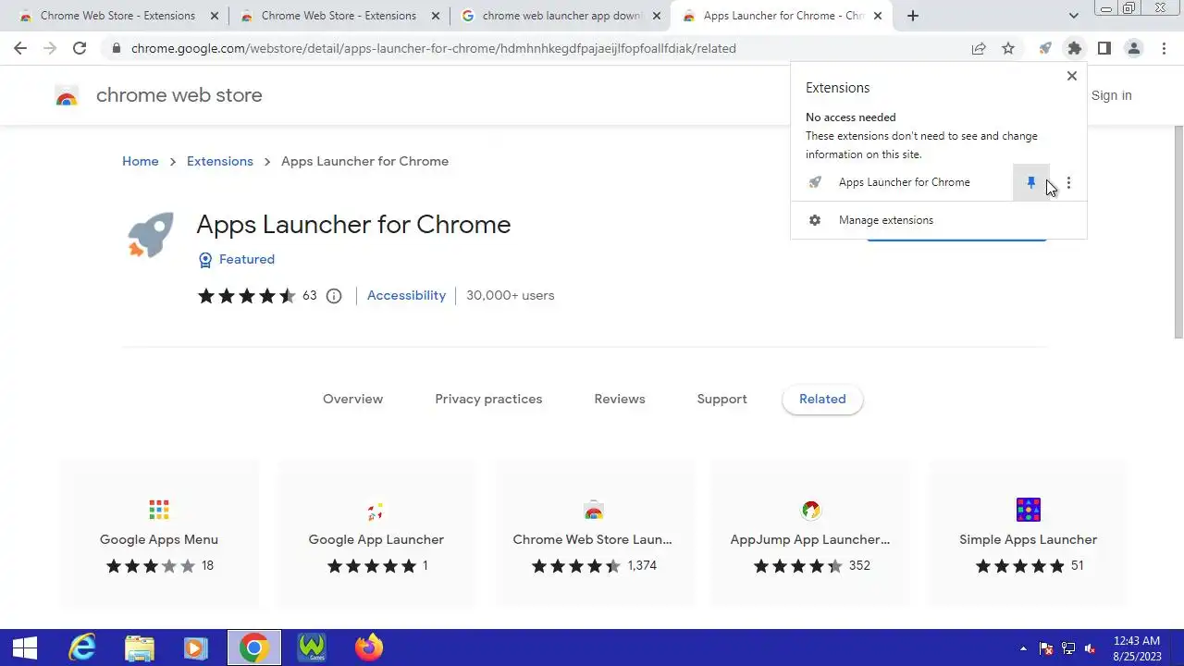The height and width of the screenshot is (666, 1184).
Task: Close the Apps Launcher for Chrome tab
Action: [877, 16]
